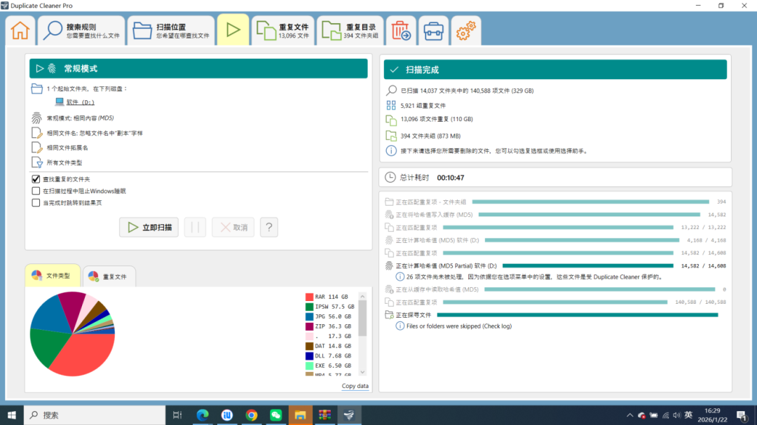
Task: Click the ZIP 36.3 GB legend swatch
Action: (x=309, y=326)
